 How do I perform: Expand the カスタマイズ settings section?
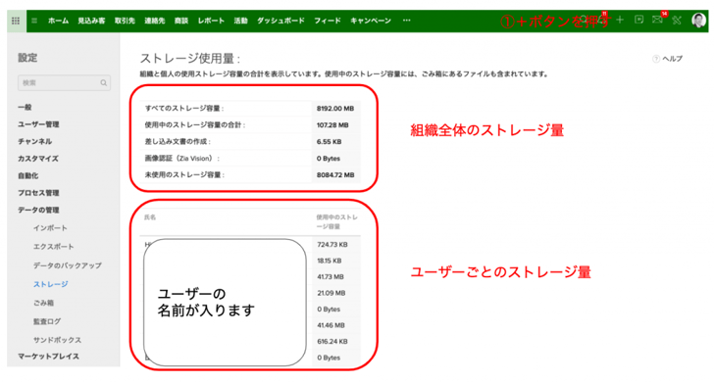[38, 159]
